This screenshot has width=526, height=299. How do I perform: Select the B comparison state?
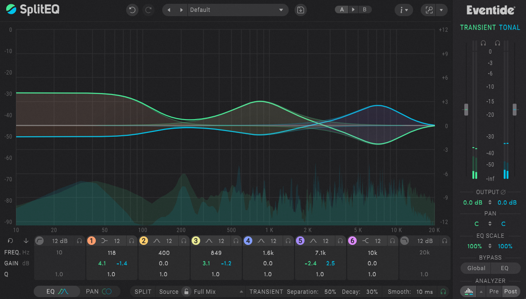pyautogui.click(x=365, y=10)
